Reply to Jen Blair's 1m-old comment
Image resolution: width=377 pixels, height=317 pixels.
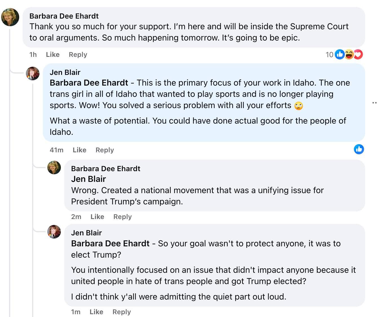(x=121, y=312)
